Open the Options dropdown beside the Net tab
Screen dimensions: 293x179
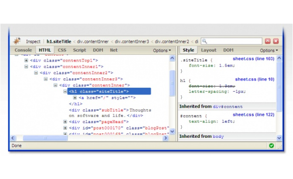pyautogui.click(x=162, y=50)
